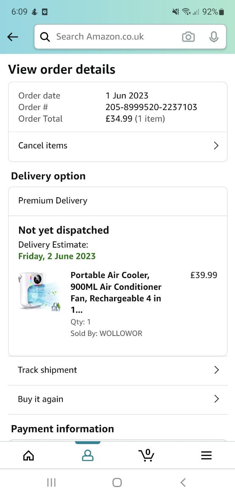Focus the Search Amazon.co.uk field

coord(112,37)
